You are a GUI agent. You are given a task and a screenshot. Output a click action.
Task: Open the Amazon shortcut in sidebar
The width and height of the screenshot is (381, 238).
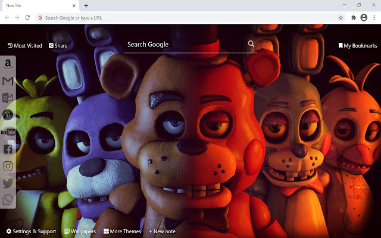point(8,64)
